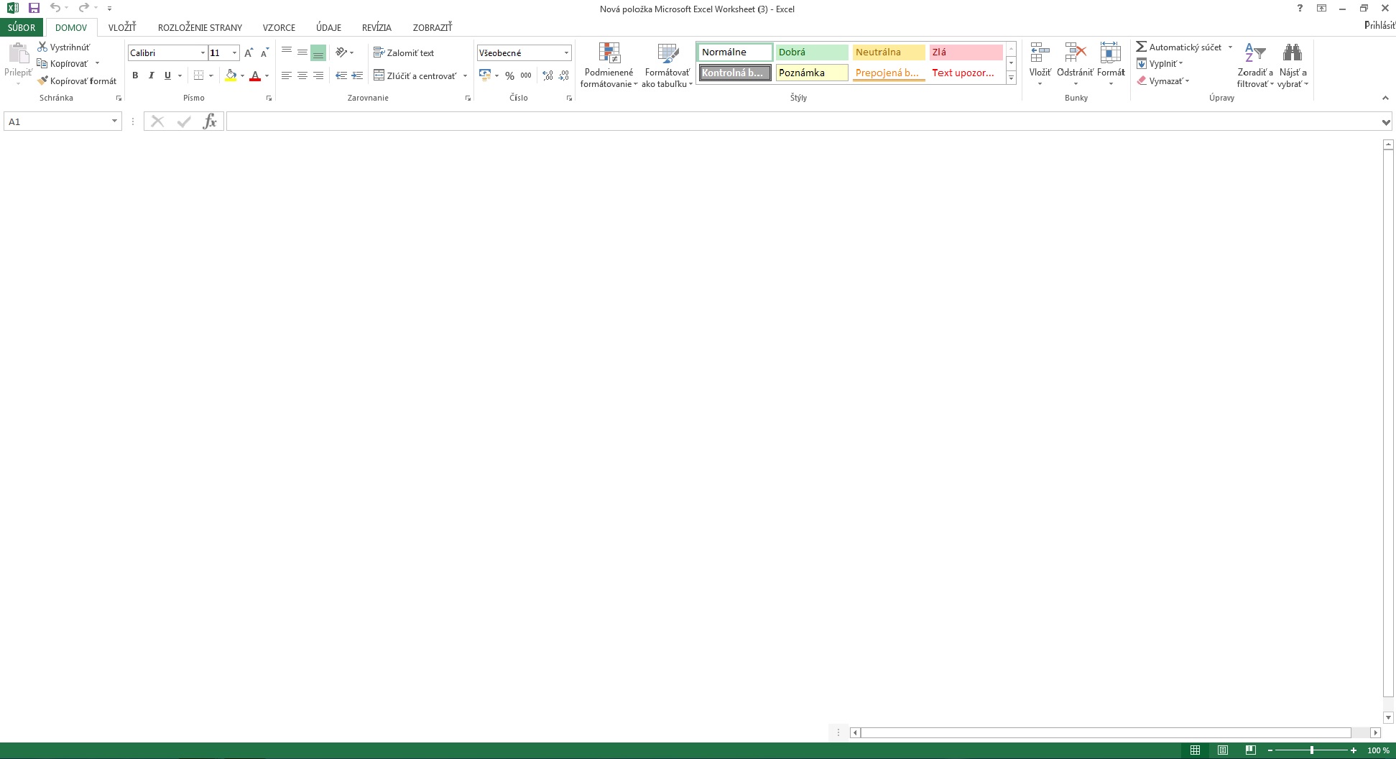
Task: Toggle Italic formatting
Action: (151, 75)
